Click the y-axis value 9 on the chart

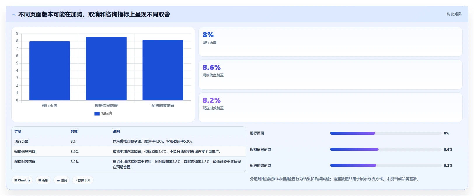[x=17, y=34]
